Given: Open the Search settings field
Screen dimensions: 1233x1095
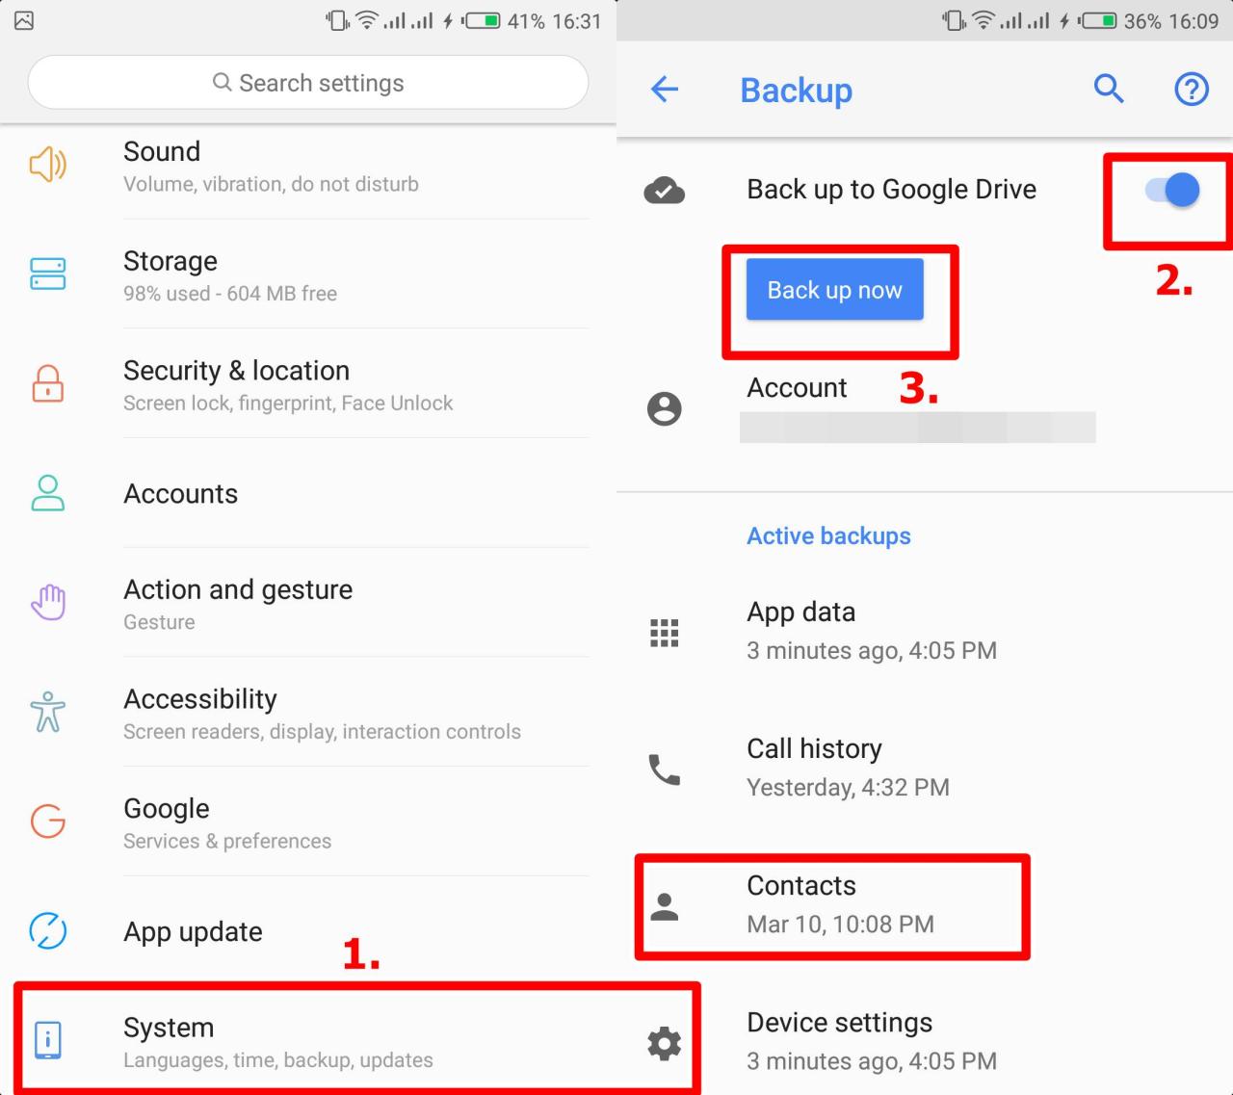Looking at the screenshot, I should click(x=307, y=83).
